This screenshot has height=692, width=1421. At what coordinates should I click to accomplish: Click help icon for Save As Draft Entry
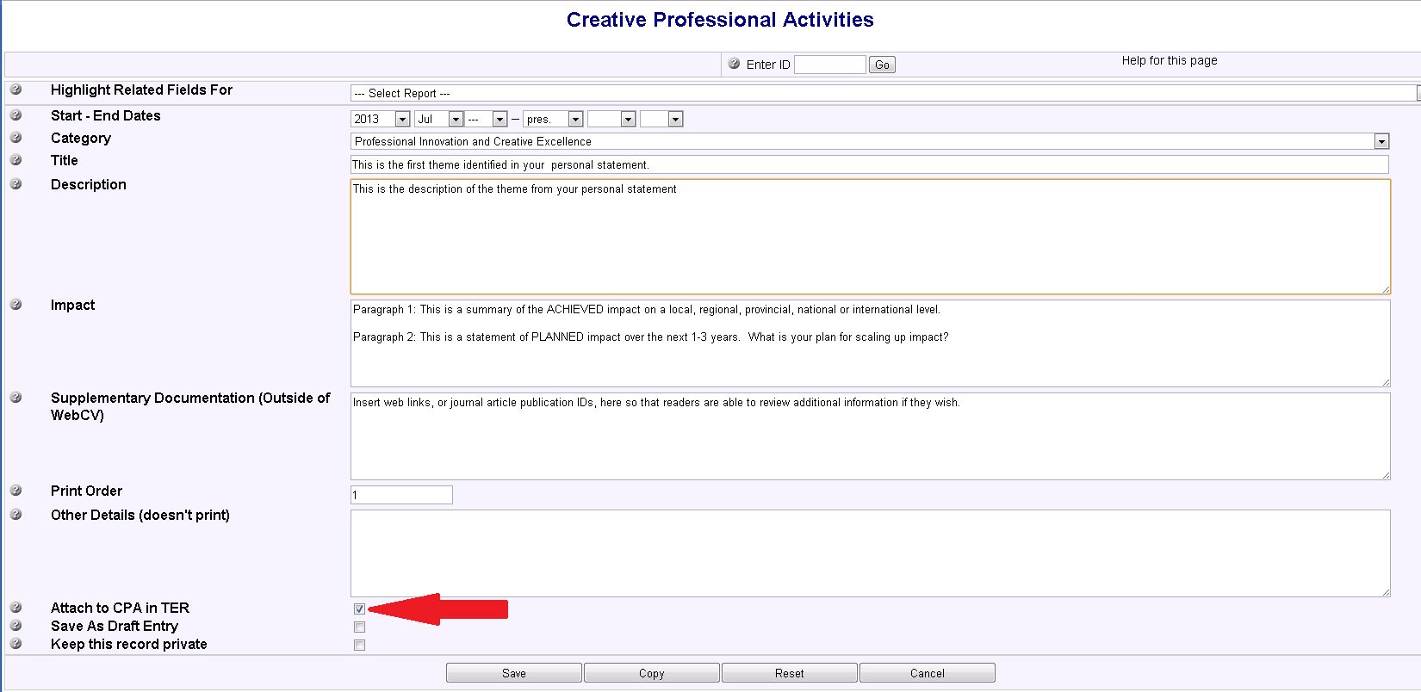point(16,626)
